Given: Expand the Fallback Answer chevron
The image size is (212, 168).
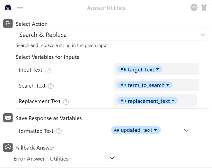Looking at the screenshot, I should coord(112,158).
